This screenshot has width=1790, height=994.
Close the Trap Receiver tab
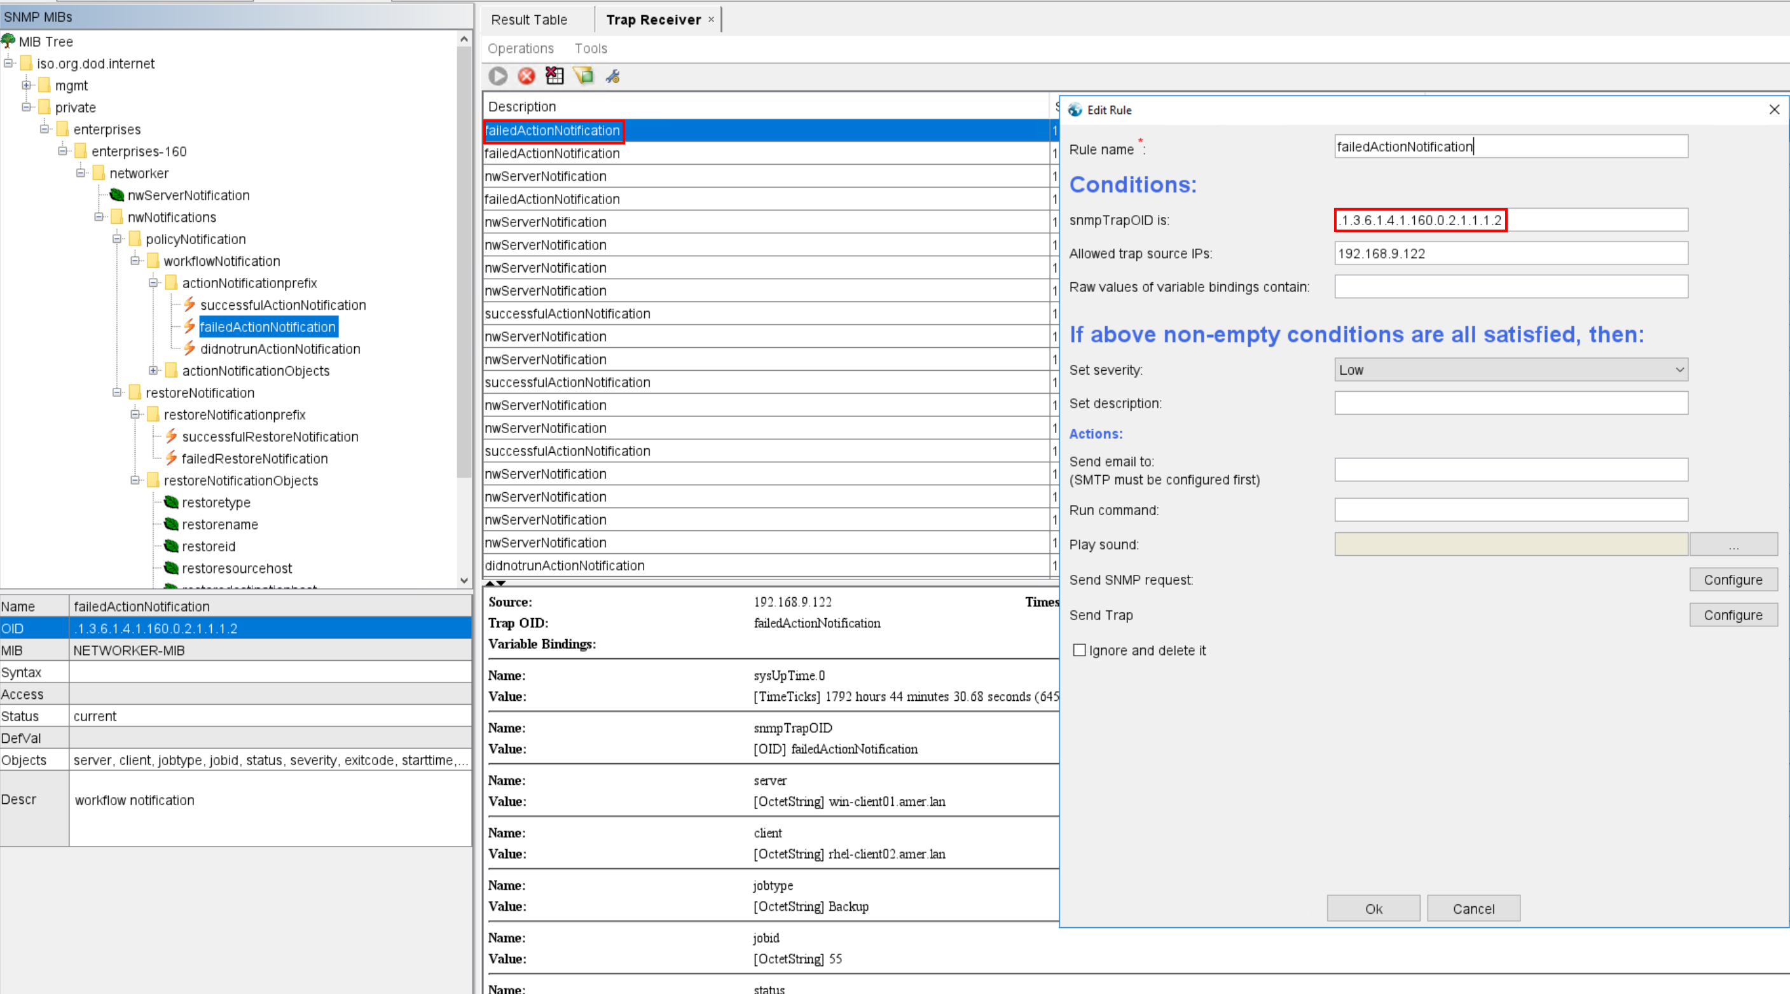[x=711, y=20]
